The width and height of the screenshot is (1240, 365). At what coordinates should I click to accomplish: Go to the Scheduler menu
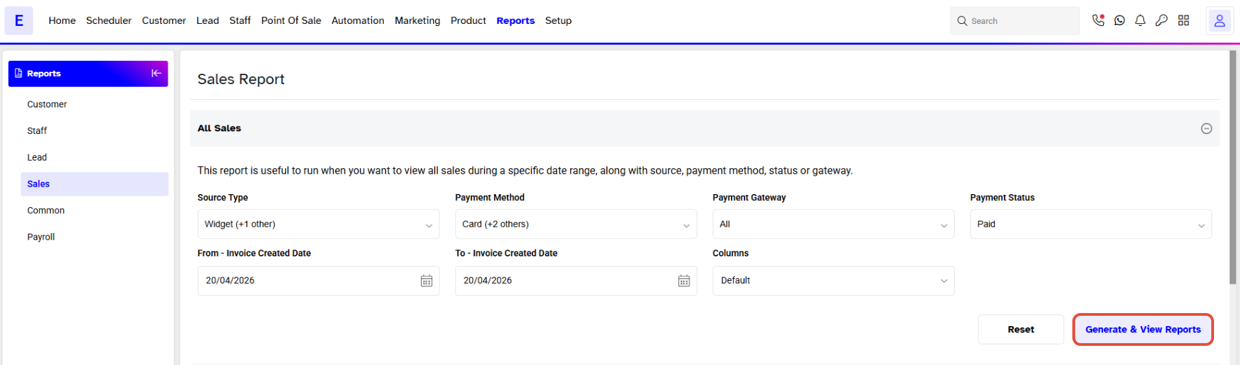coord(109,21)
